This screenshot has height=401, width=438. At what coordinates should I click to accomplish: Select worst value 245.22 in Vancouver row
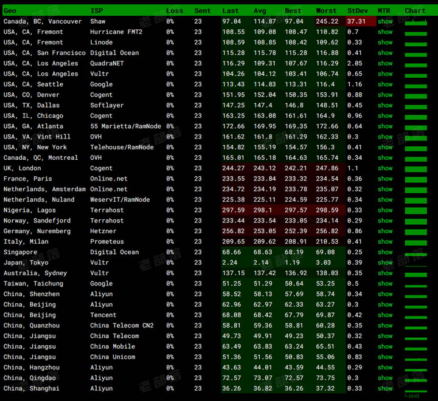327,21
